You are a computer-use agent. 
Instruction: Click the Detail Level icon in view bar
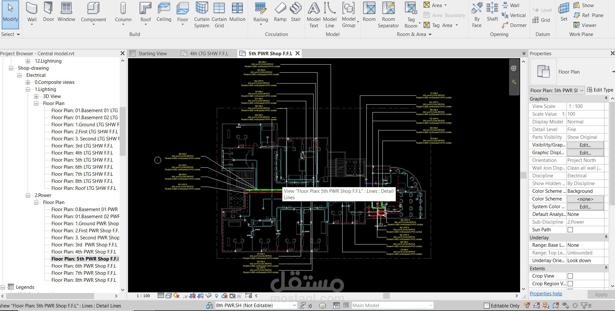[x=161, y=296]
